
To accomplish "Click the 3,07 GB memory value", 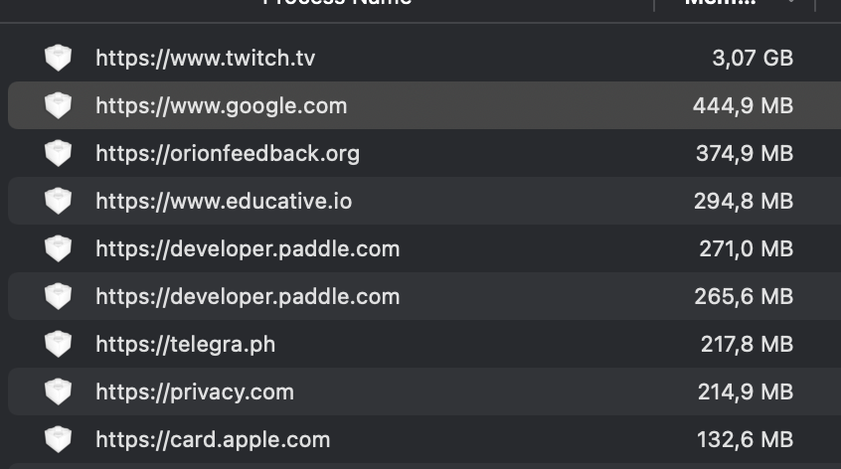I will (x=753, y=58).
